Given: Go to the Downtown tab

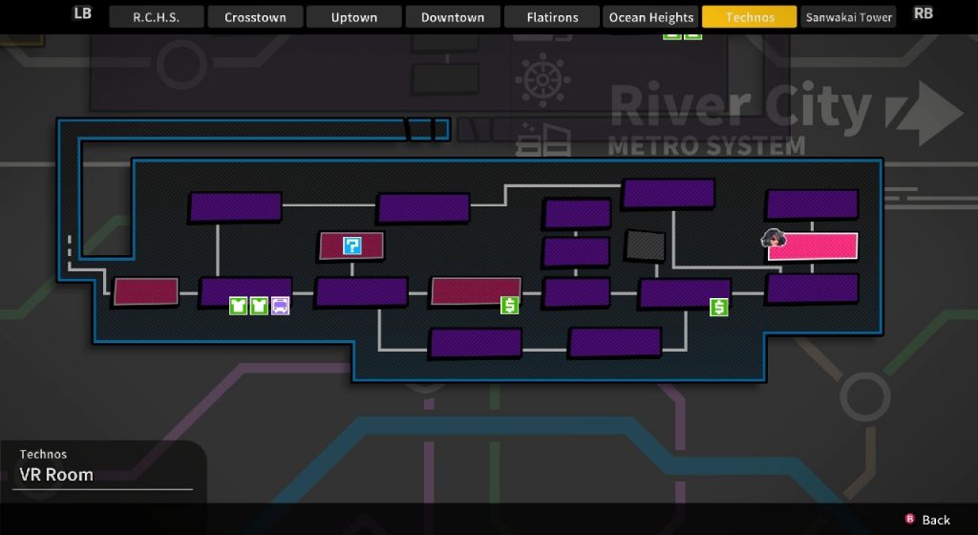Looking at the screenshot, I should 452,17.
